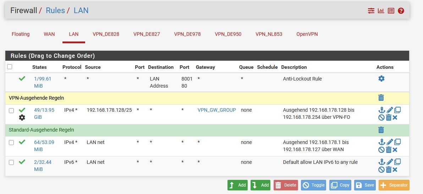Delete the VPN-Ausgehende Regeln separator

pos(381,98)
